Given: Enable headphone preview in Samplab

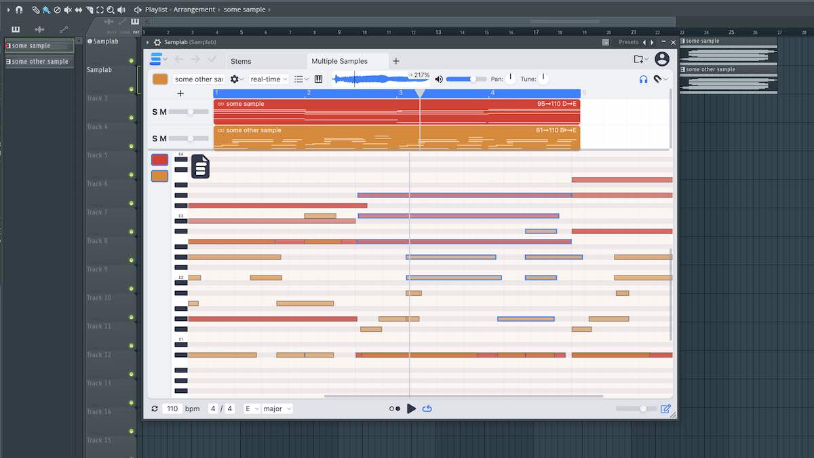Looking at the screenshot, I should pos(643,79).
